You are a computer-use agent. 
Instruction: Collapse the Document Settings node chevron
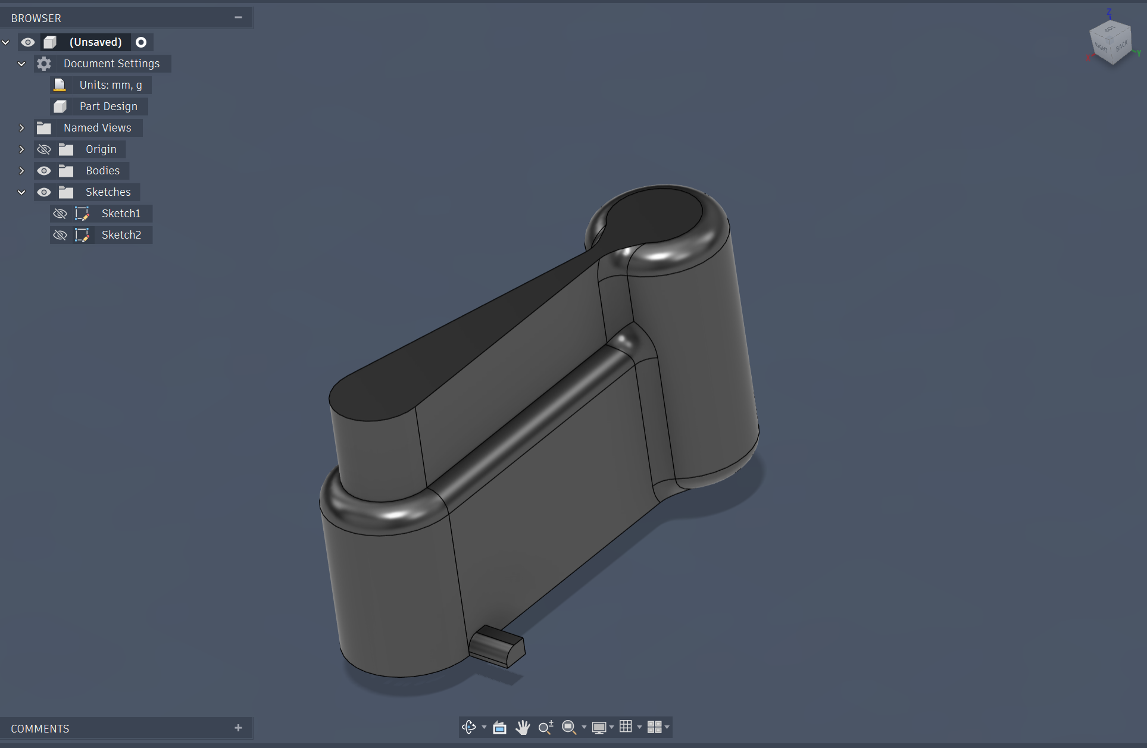21,64
